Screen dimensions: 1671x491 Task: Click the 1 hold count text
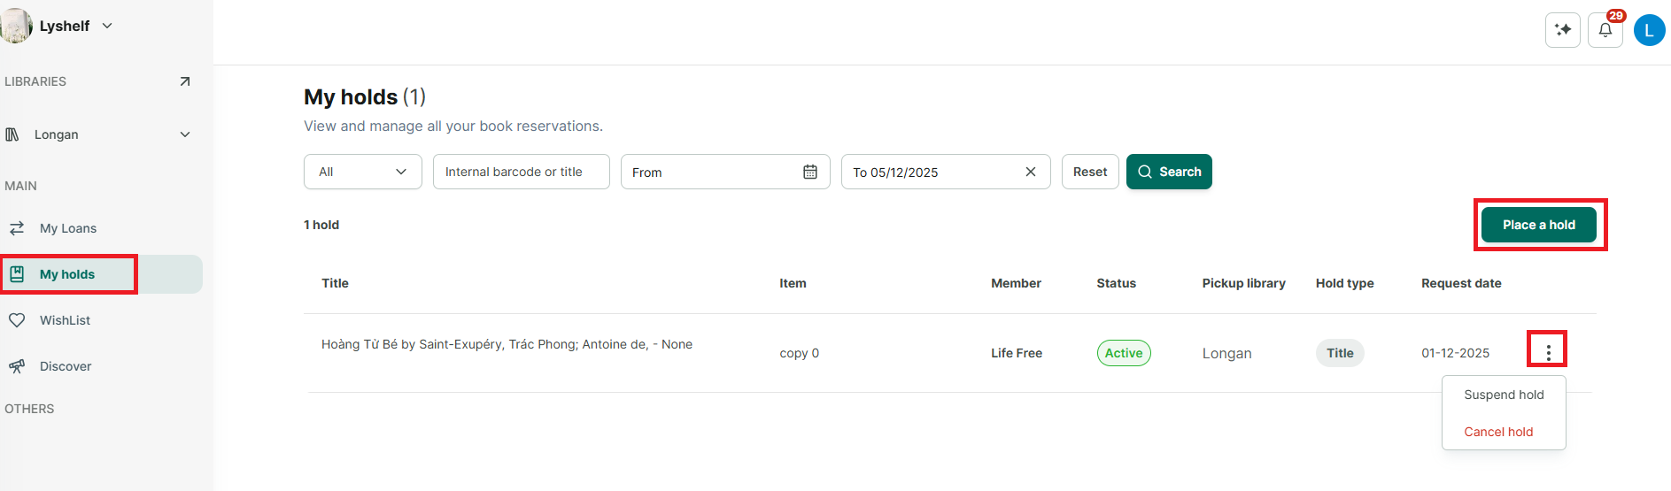click(321, 225)
